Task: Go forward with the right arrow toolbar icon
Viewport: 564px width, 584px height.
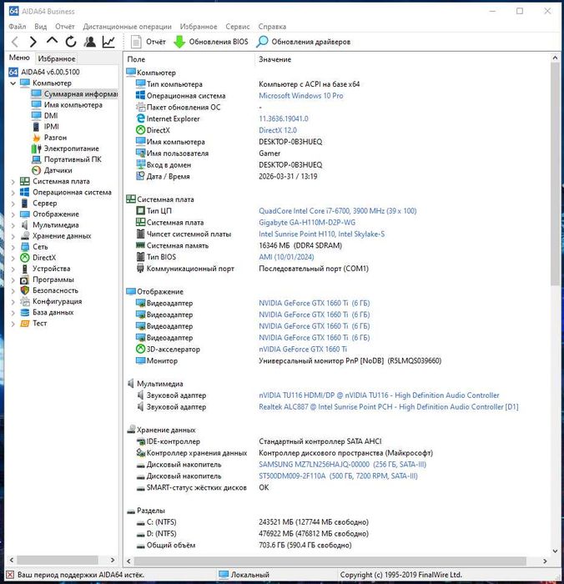Action: 33,42
